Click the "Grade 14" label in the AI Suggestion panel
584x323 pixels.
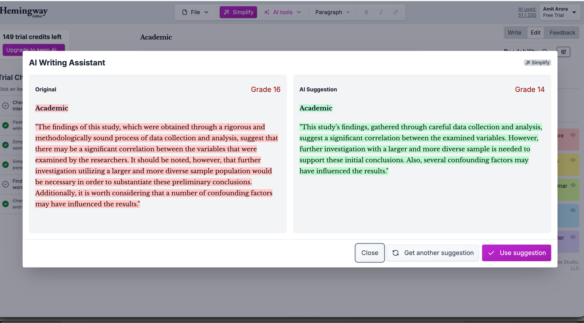point(530,89)
